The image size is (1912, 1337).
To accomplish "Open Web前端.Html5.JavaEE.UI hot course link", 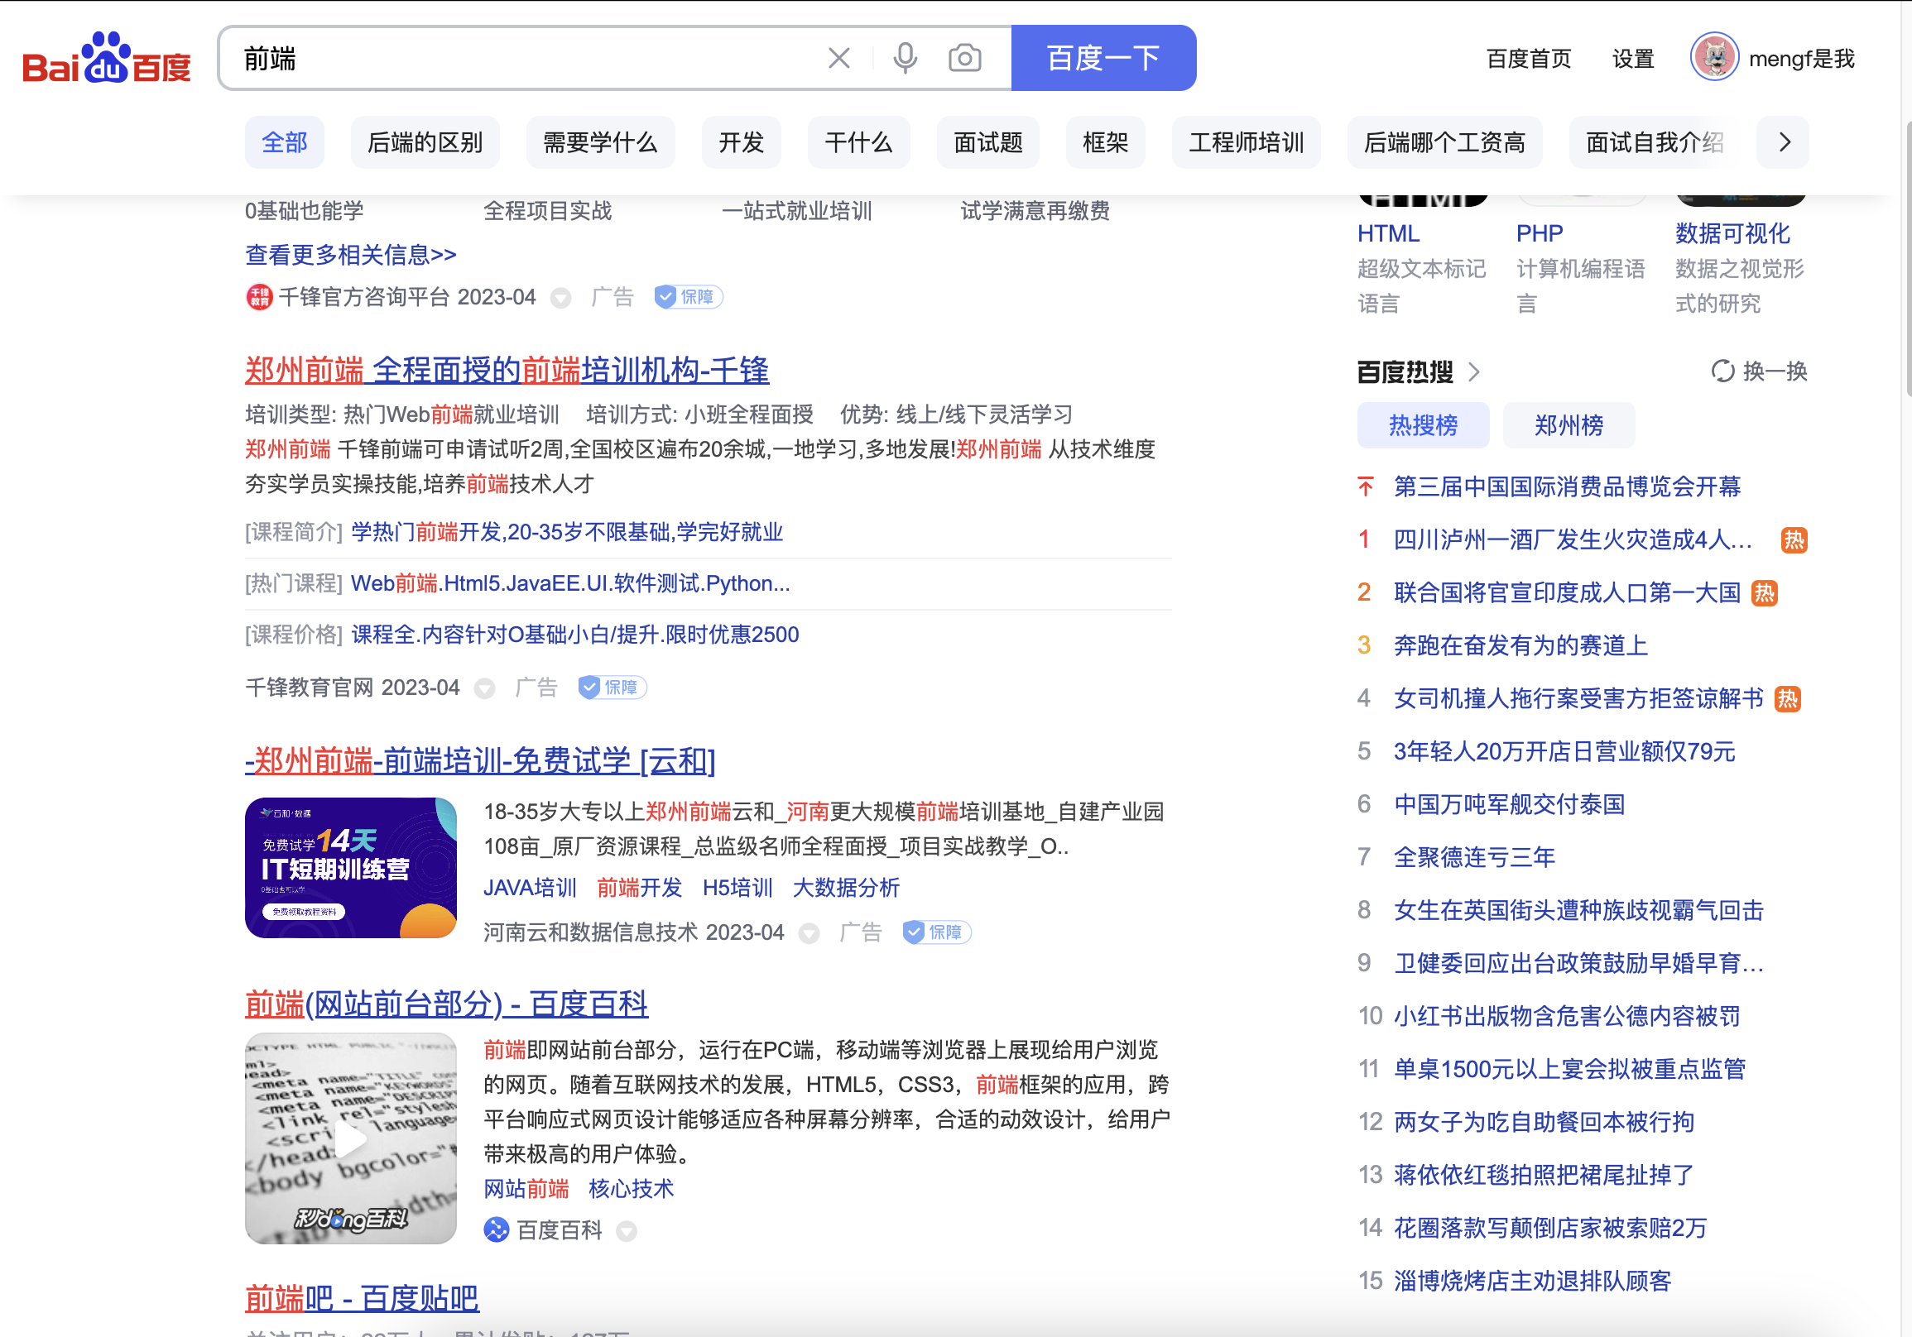I will [570, 583].
